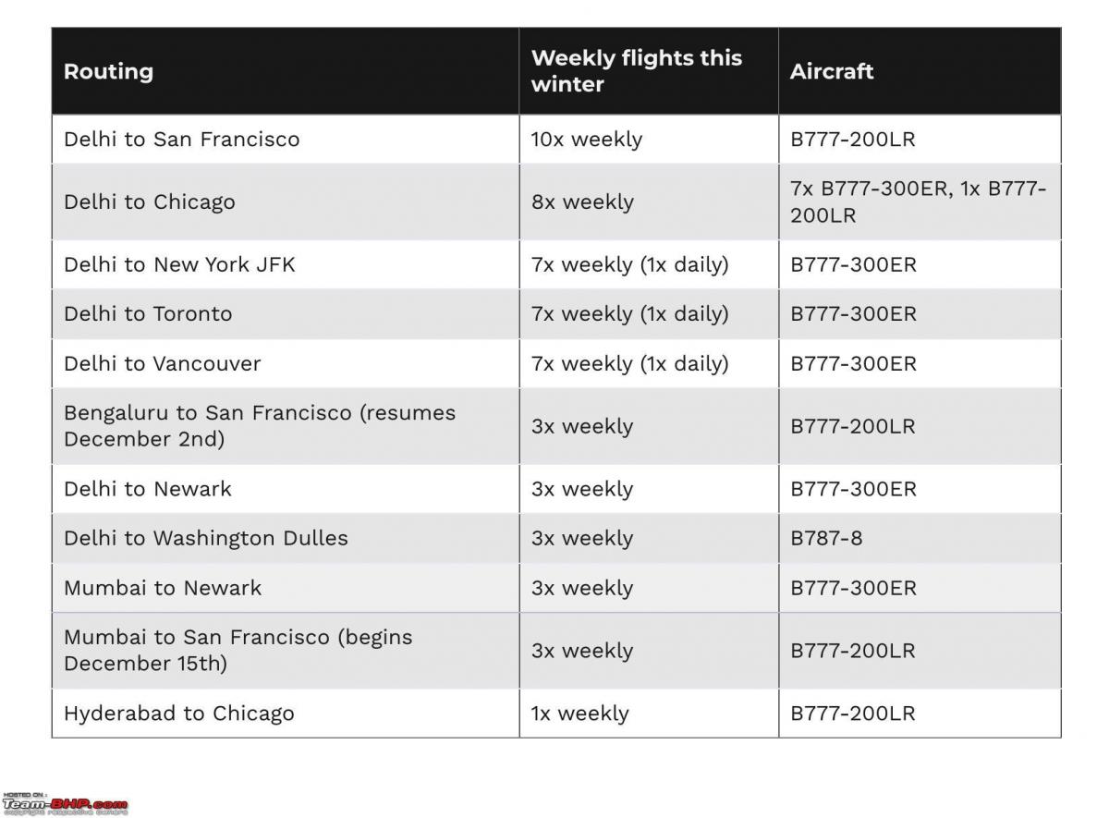
Task: Click the 8x weekly flights cell
Action: tap(649, 202)
